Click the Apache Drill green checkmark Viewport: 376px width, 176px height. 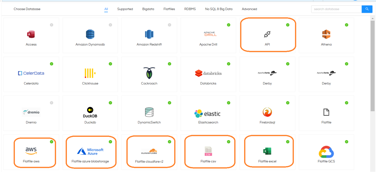point(228,25)
